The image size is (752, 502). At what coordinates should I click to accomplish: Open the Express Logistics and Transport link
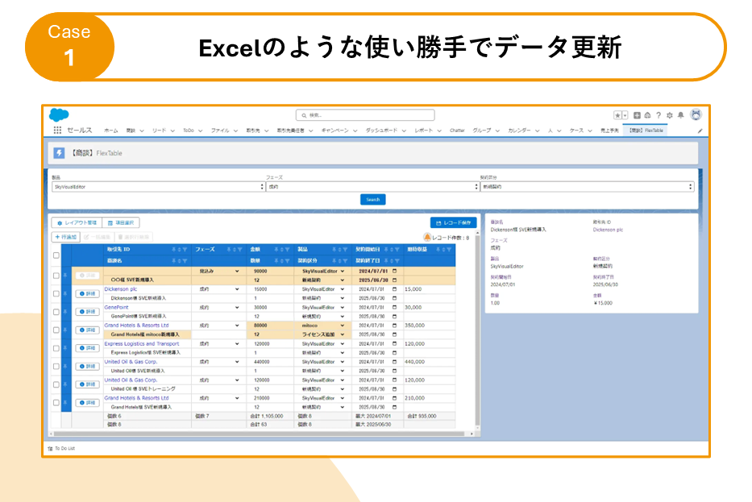[142, 344]
